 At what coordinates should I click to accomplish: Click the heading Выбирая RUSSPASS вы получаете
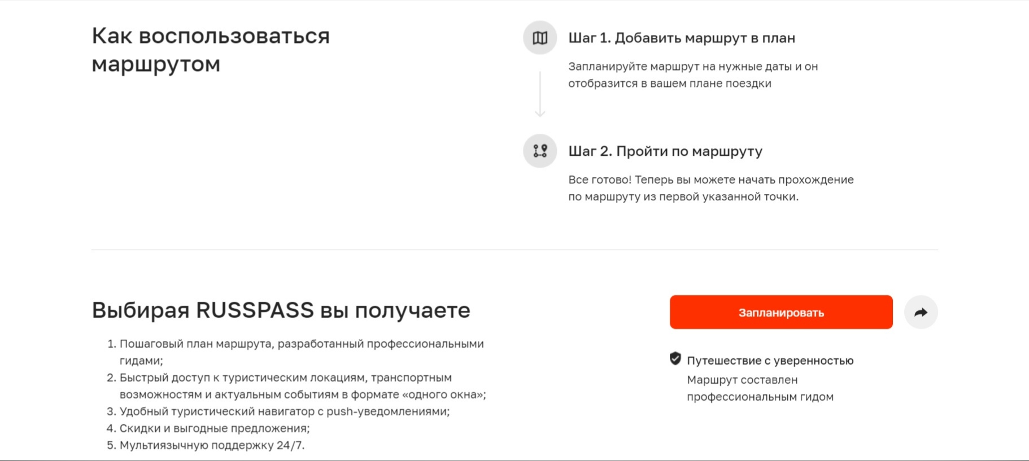coord(281,309)
